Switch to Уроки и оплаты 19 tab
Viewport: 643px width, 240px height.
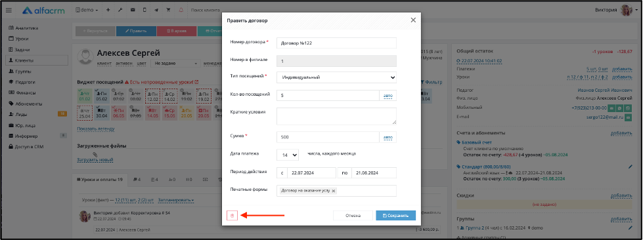pos(100,180)
